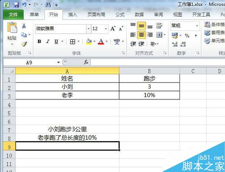
Task: Decrease font size with small A icon
Action: (x=121, y=28)
